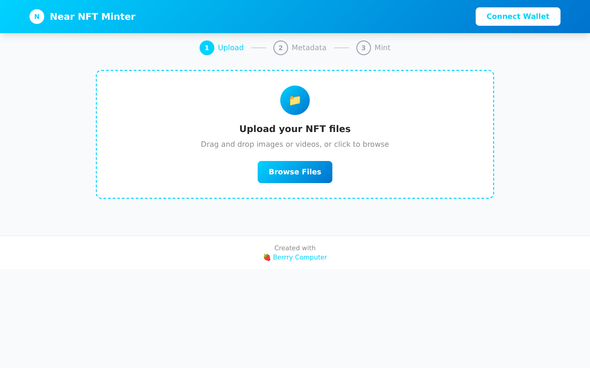Click the step 1 Upload circle badge

pyautogui.click(x=206, y=47)
